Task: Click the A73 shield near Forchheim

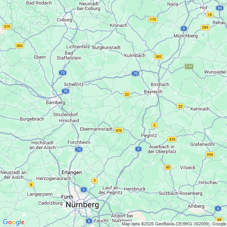Action: [x=79, y=149]
